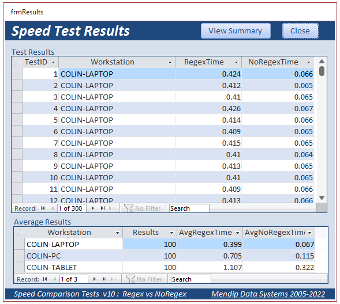The width and height of the screenshot is (340, 304).
Task: Go to first record in Average Results
Action: [45, 279]
